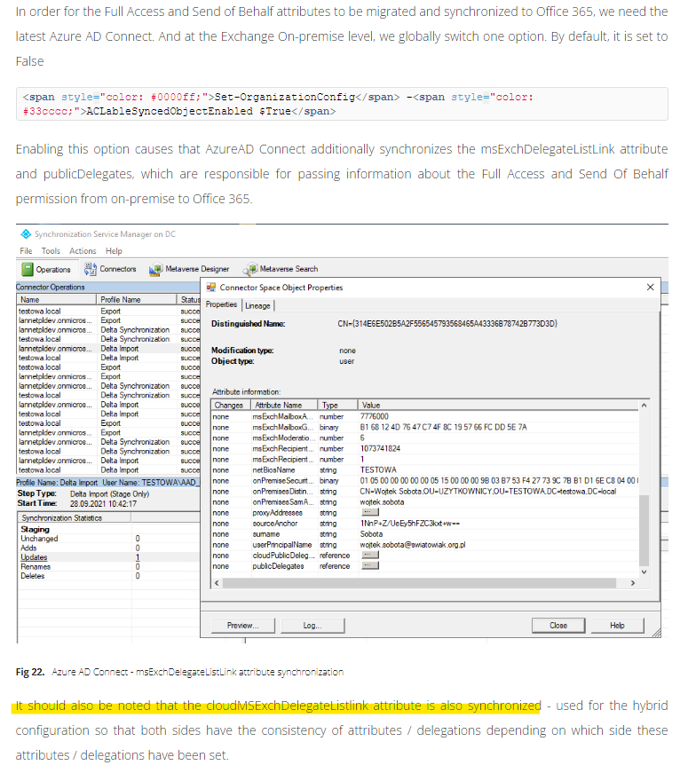Viewport: 688px width, 773px height.
Task: Select the userPrincipalName attribute row
Action: (x=425, y=545)
